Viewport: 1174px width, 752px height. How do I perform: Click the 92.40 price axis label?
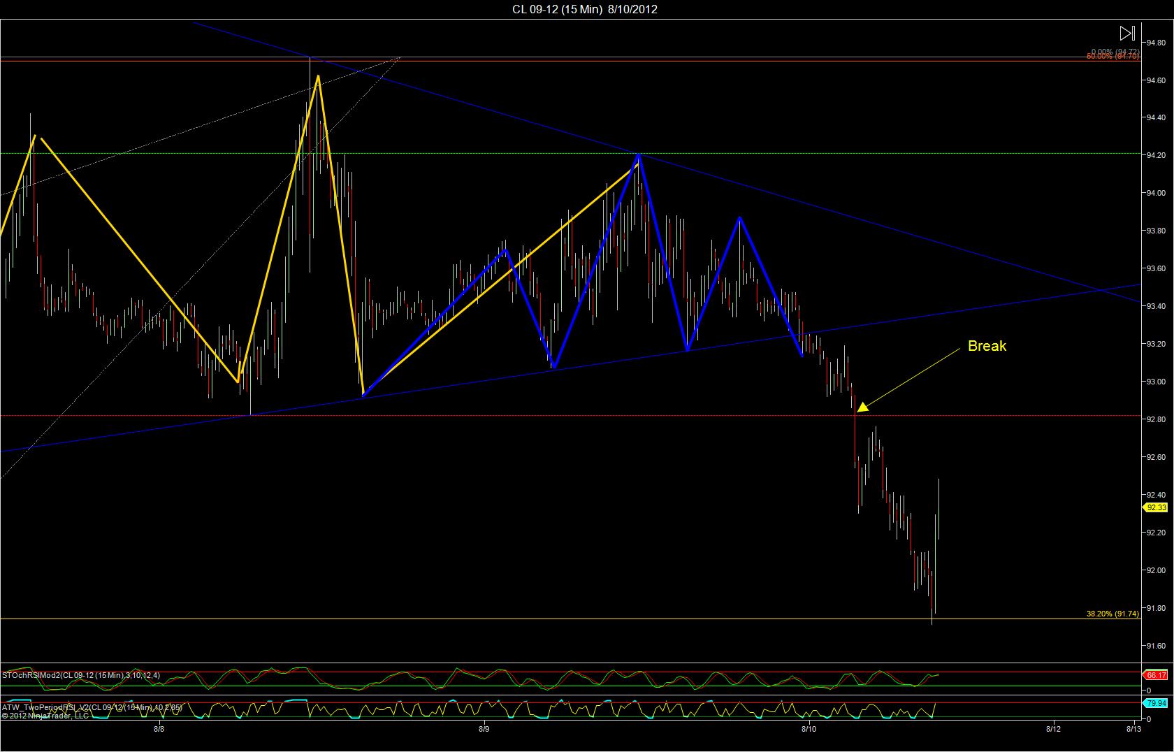point(1157,496)
